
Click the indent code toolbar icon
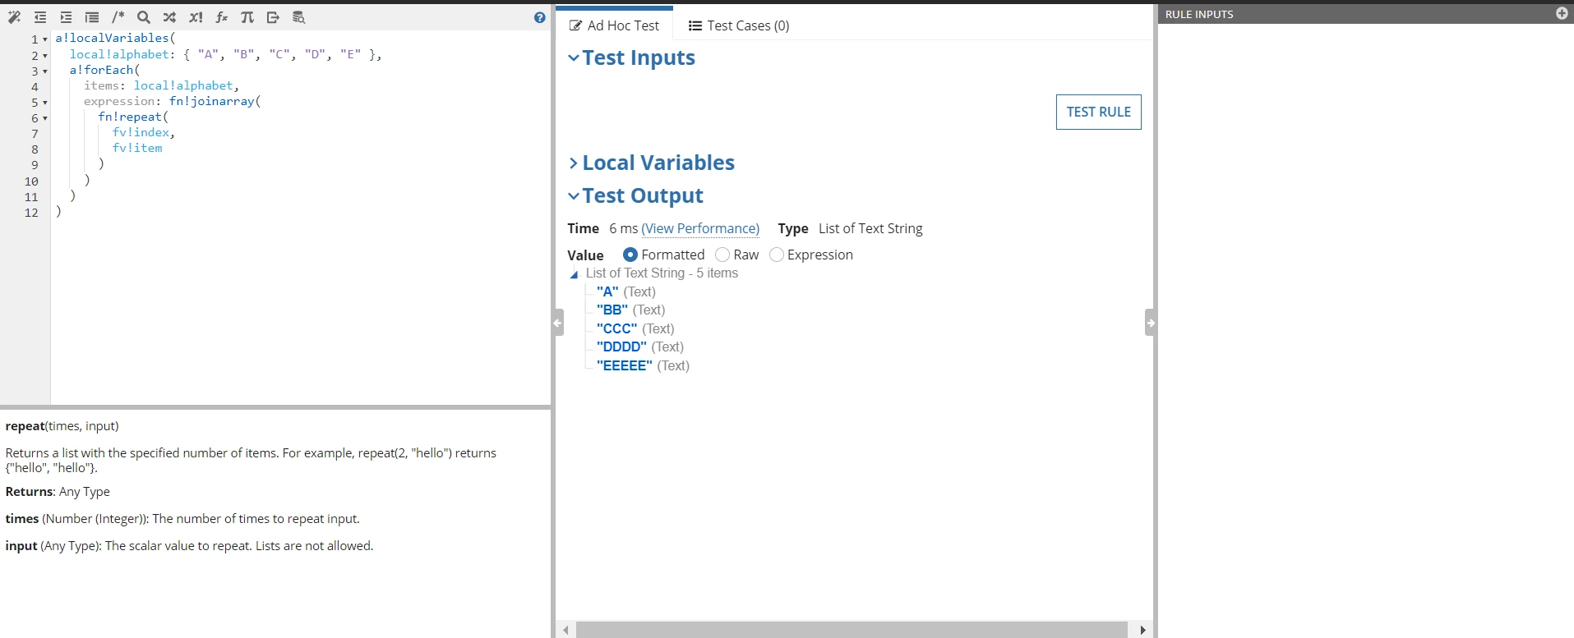pos(66,17)
